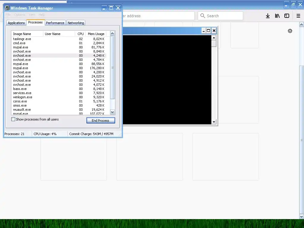
Task: Open new tab page settings gear
Action: tap(290, 31)
